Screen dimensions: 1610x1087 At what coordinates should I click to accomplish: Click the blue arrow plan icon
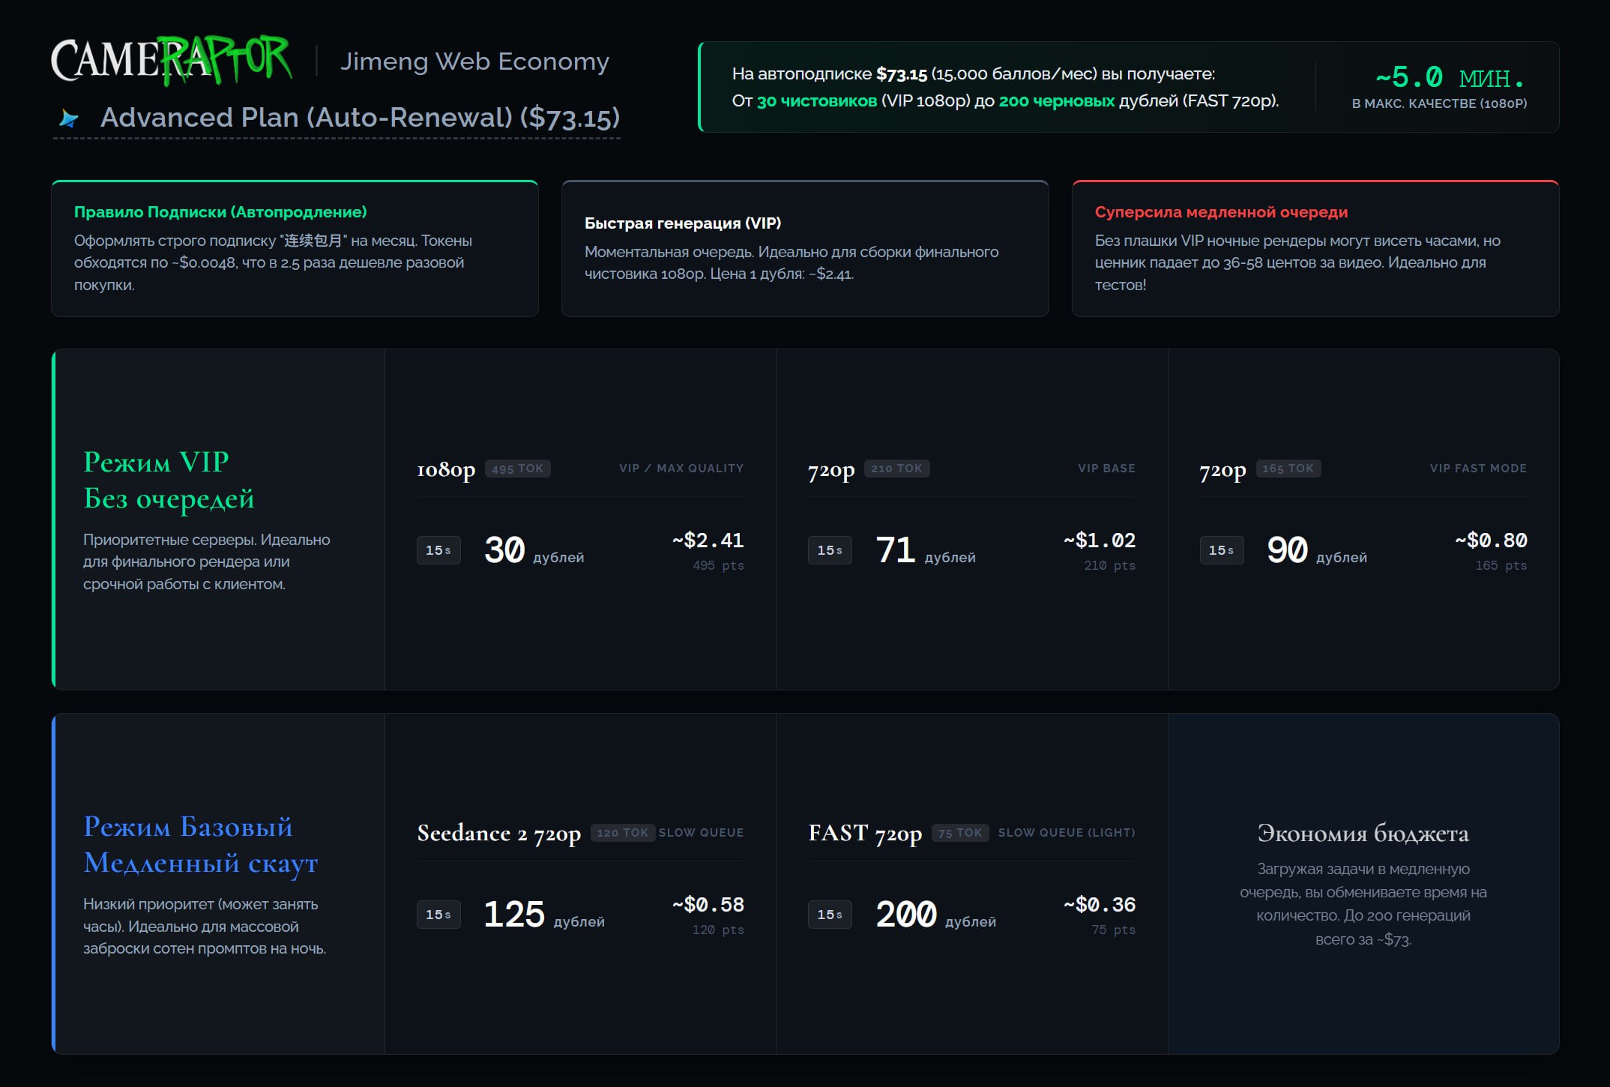tap(69, 118)
